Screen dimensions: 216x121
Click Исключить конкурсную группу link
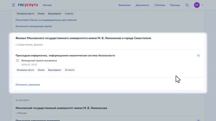click(x=34, y=26)
